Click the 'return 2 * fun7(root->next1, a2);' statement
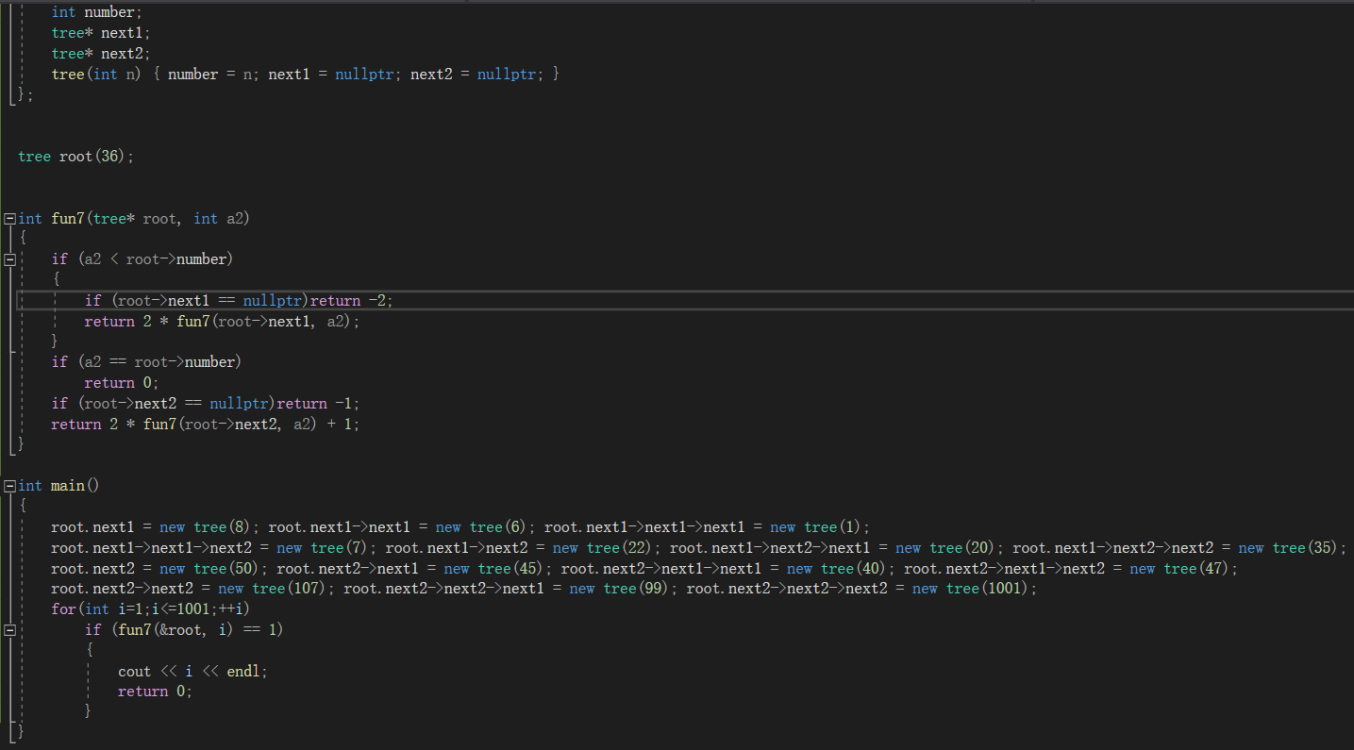The width and height of the screenshot is (1354, 750). pyautogui.click(x=222, y=322)
